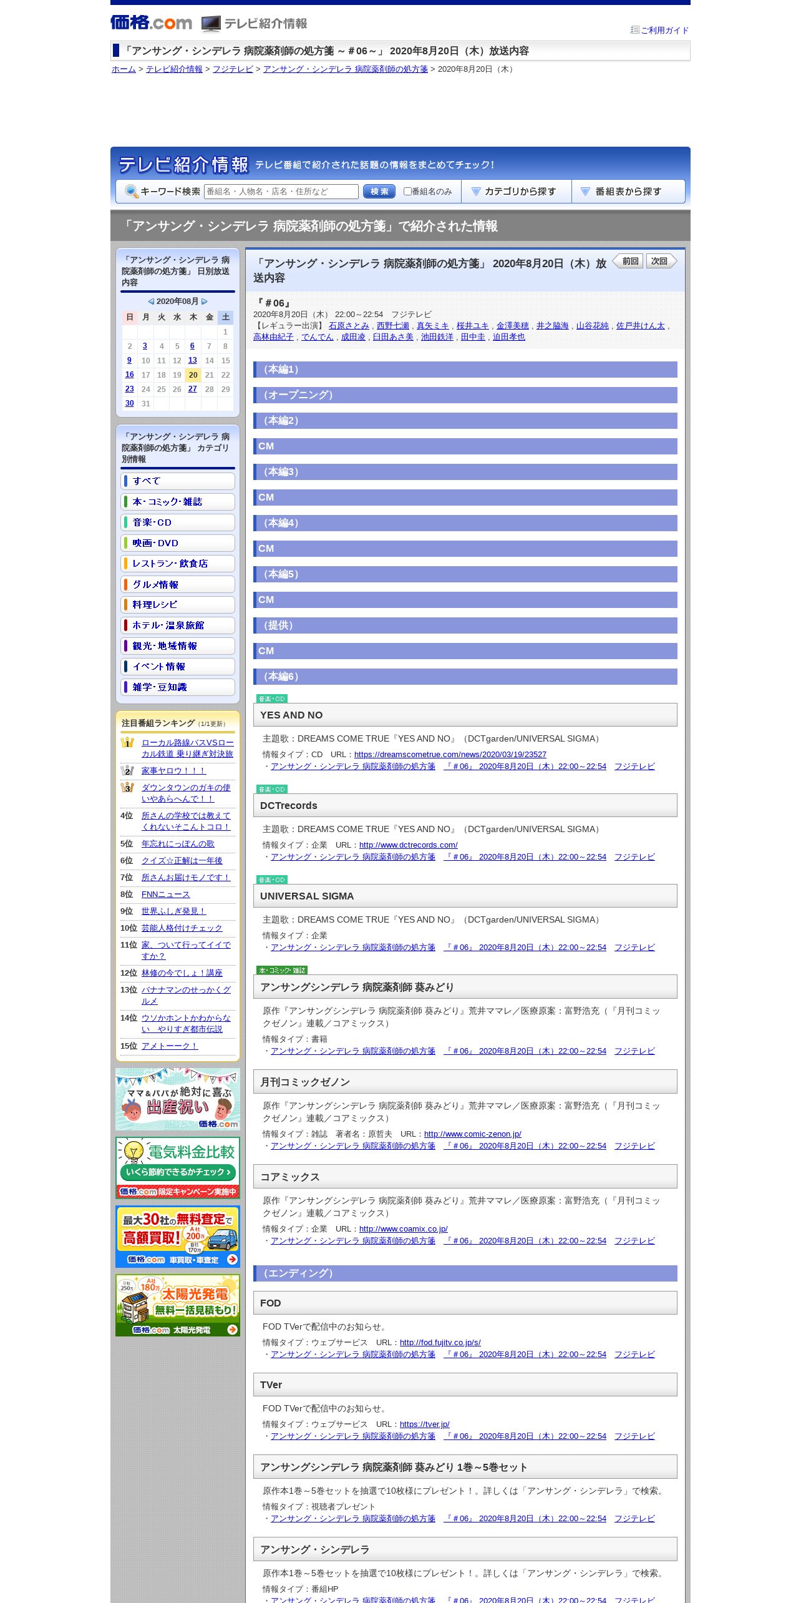Image resolution: width=801 pixels, height=1603 pixels.
Task: Click 出産祝い banner ad
Action: point(178,1099)
